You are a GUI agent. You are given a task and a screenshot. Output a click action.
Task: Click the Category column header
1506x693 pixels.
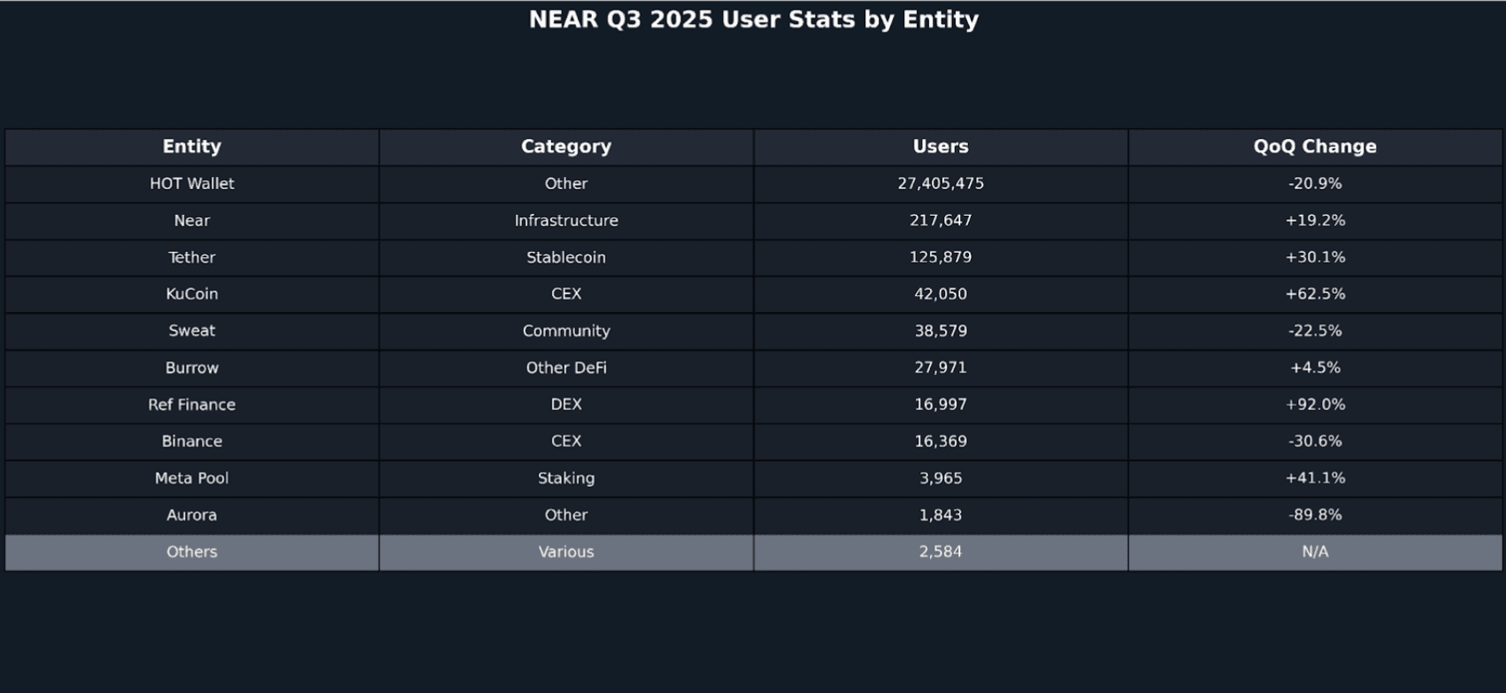[565, 147]
